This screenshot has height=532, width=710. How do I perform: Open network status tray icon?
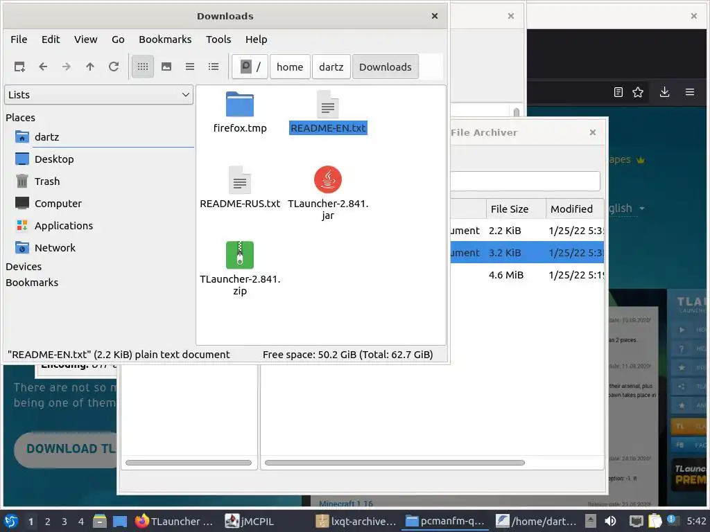click(637, 521)
